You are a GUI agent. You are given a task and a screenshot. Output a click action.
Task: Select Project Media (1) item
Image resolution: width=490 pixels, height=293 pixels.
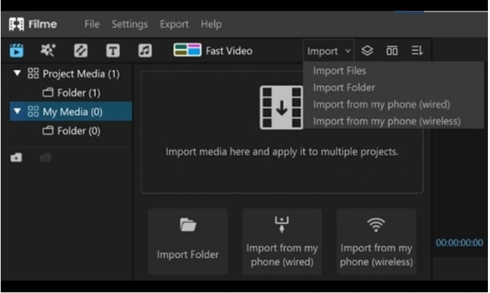81,74
